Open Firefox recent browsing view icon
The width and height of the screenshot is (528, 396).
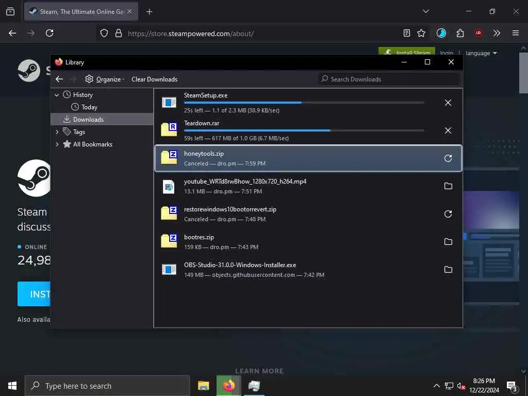[10, 11]
